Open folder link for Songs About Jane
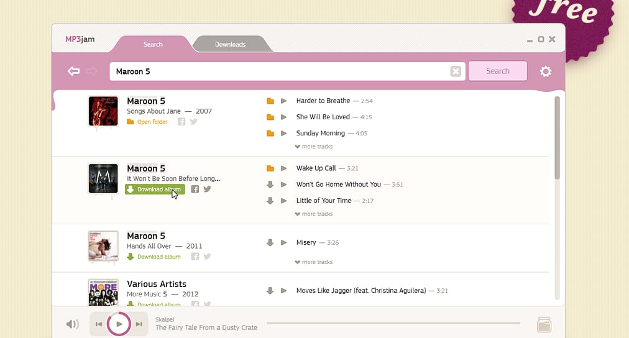 point(147,122)
